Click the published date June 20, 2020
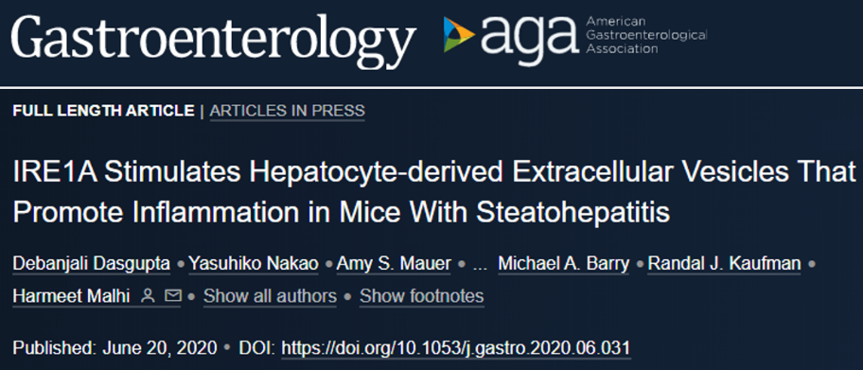 159,348
